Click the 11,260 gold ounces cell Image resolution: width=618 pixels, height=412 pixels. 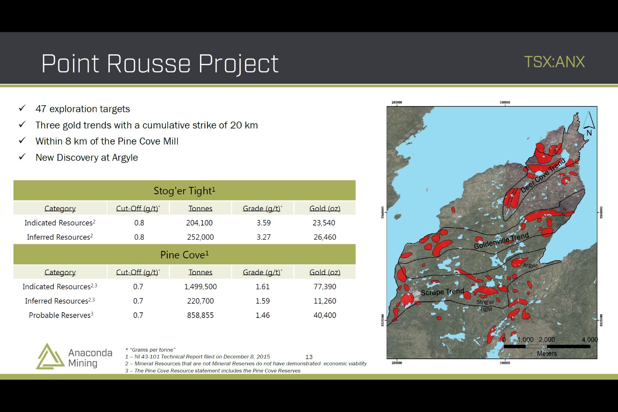[x=325, y=301]
